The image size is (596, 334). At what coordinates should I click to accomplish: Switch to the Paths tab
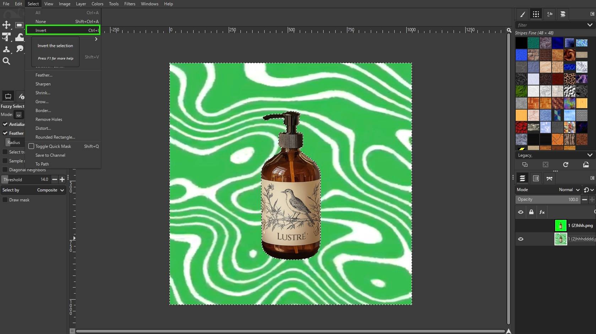[549, 178]
